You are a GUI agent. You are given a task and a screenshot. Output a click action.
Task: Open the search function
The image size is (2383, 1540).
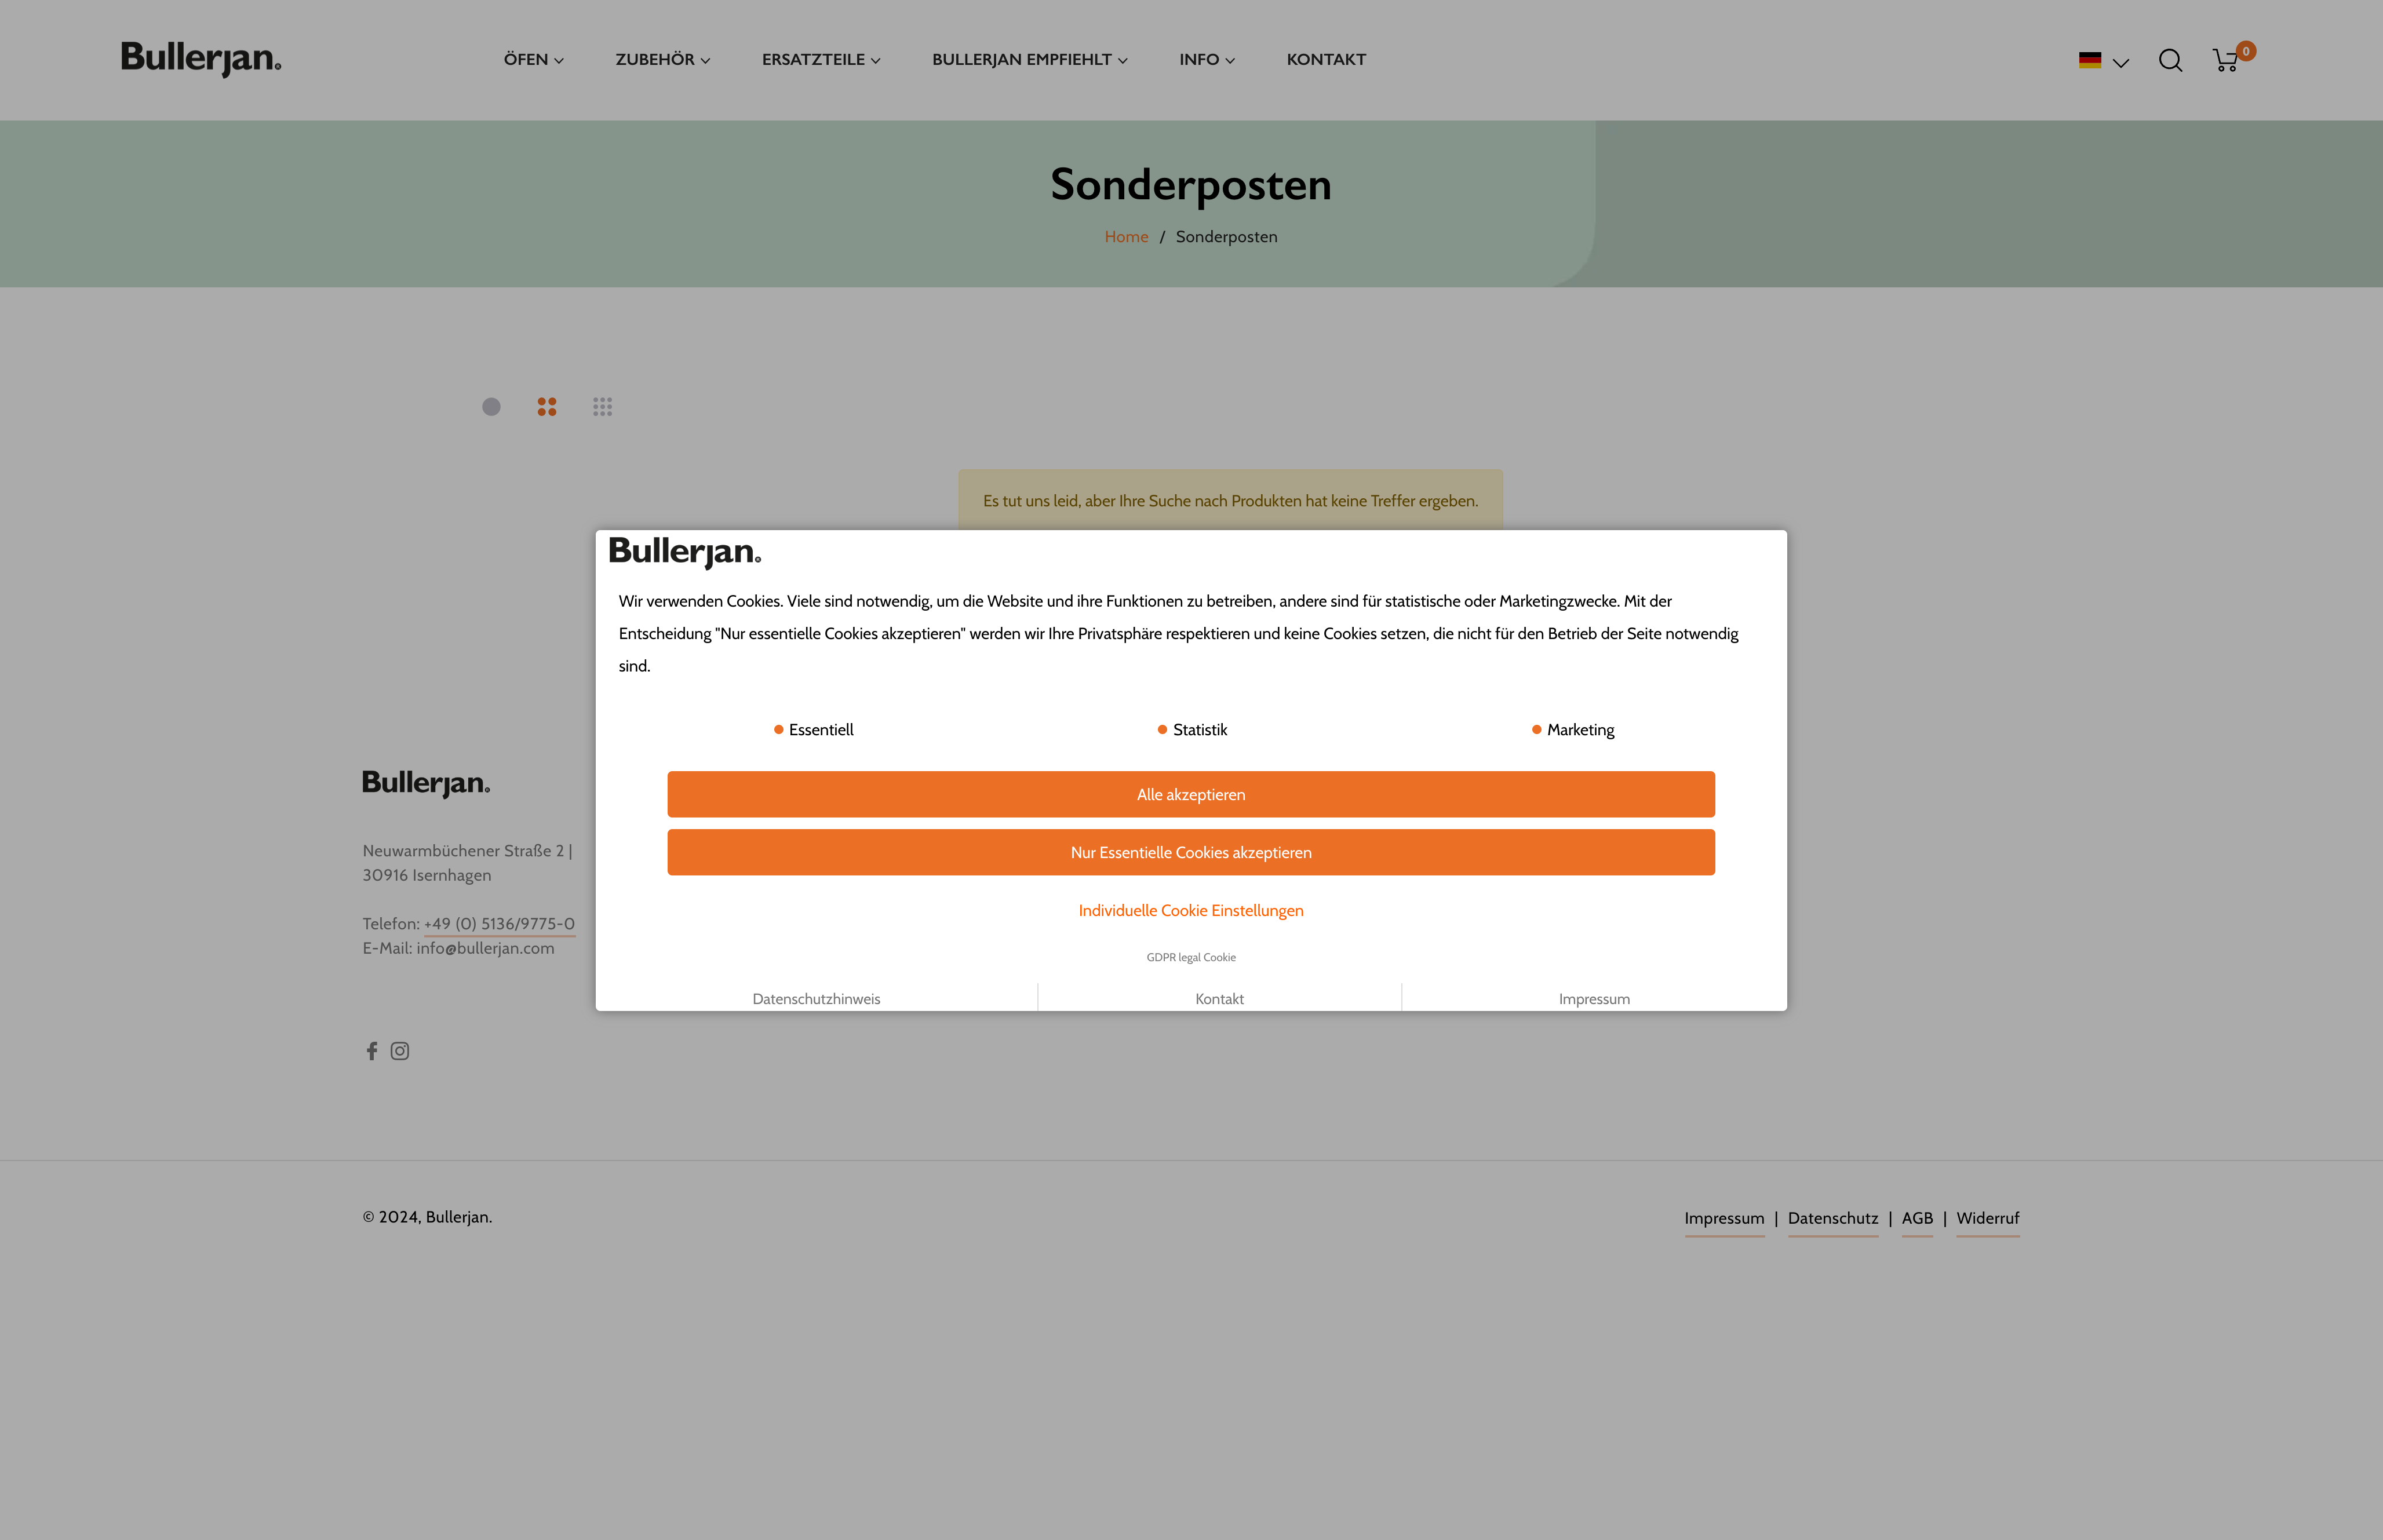2170,60
